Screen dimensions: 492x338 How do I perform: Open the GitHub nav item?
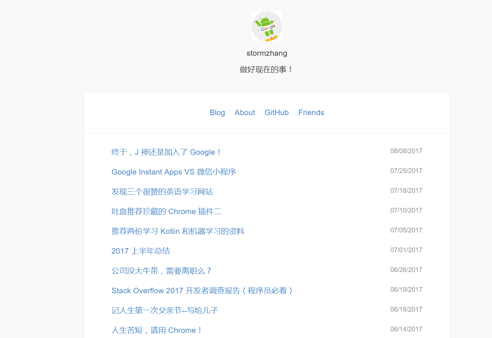pyautogui.click(x=277, y=113)
